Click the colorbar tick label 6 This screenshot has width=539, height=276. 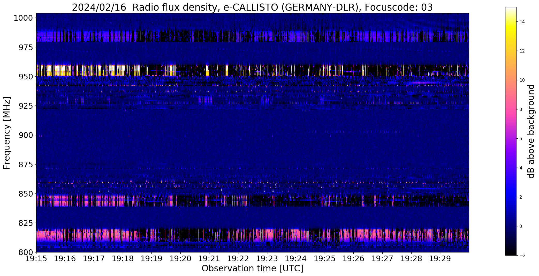tap(521, 139)
